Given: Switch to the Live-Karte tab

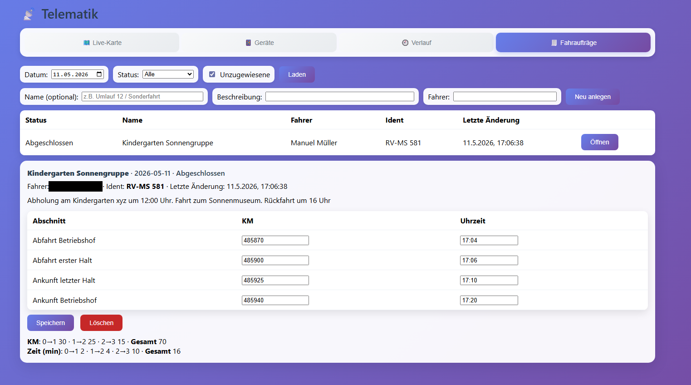Looking at the screenshot, I should [x=102, y=43].
